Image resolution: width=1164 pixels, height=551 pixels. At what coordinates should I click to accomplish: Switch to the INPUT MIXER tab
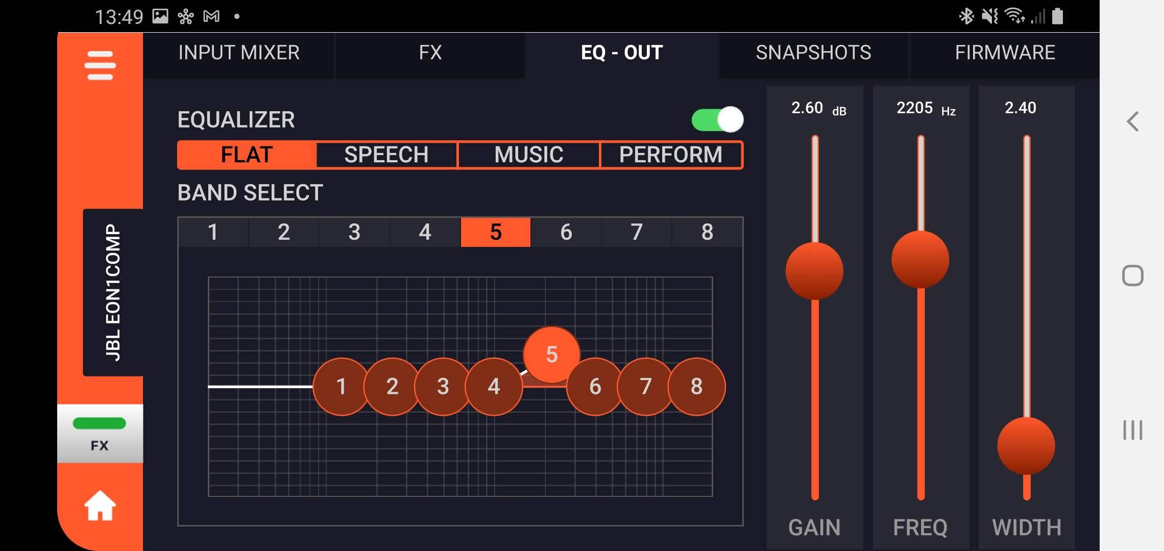click(238, 53)
